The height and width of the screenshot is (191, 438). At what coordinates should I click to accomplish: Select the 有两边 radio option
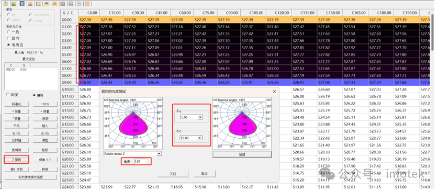9,44
